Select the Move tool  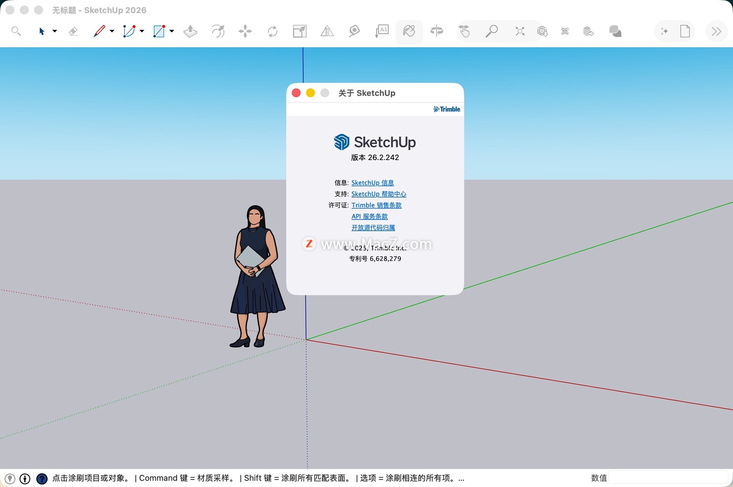click(x=245, y=31)
